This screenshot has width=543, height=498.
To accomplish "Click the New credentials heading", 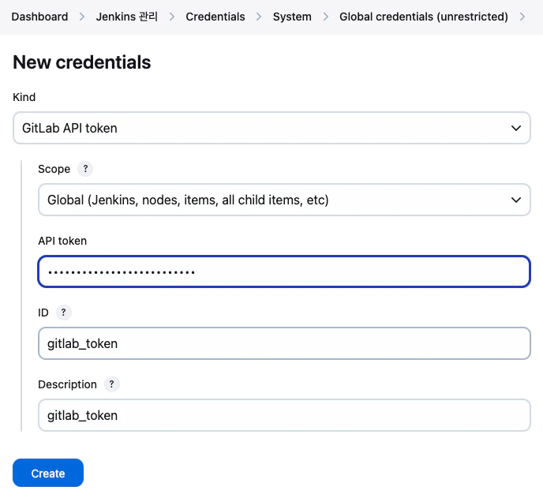I will click(x=82, y=62).
